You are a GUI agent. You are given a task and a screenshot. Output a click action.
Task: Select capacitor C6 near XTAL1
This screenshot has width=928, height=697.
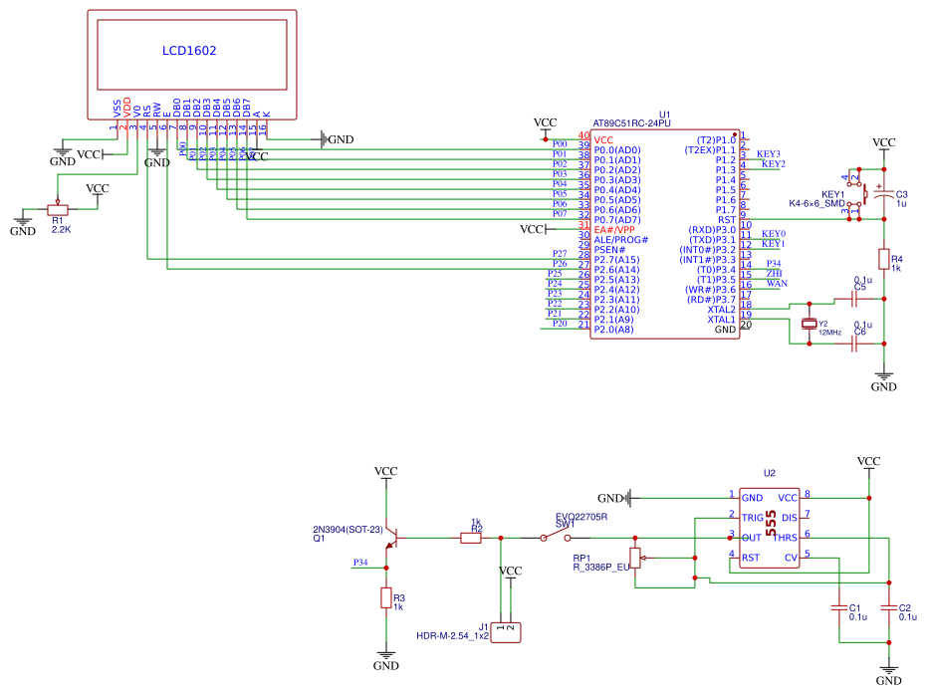(854, 344)
